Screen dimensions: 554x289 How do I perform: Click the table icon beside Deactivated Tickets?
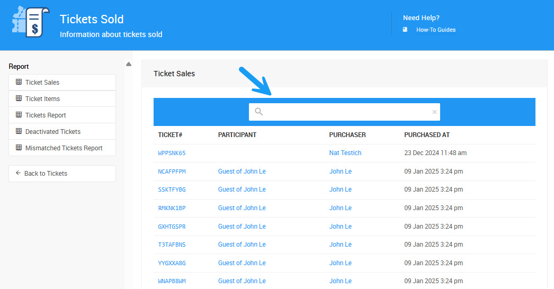19,131
